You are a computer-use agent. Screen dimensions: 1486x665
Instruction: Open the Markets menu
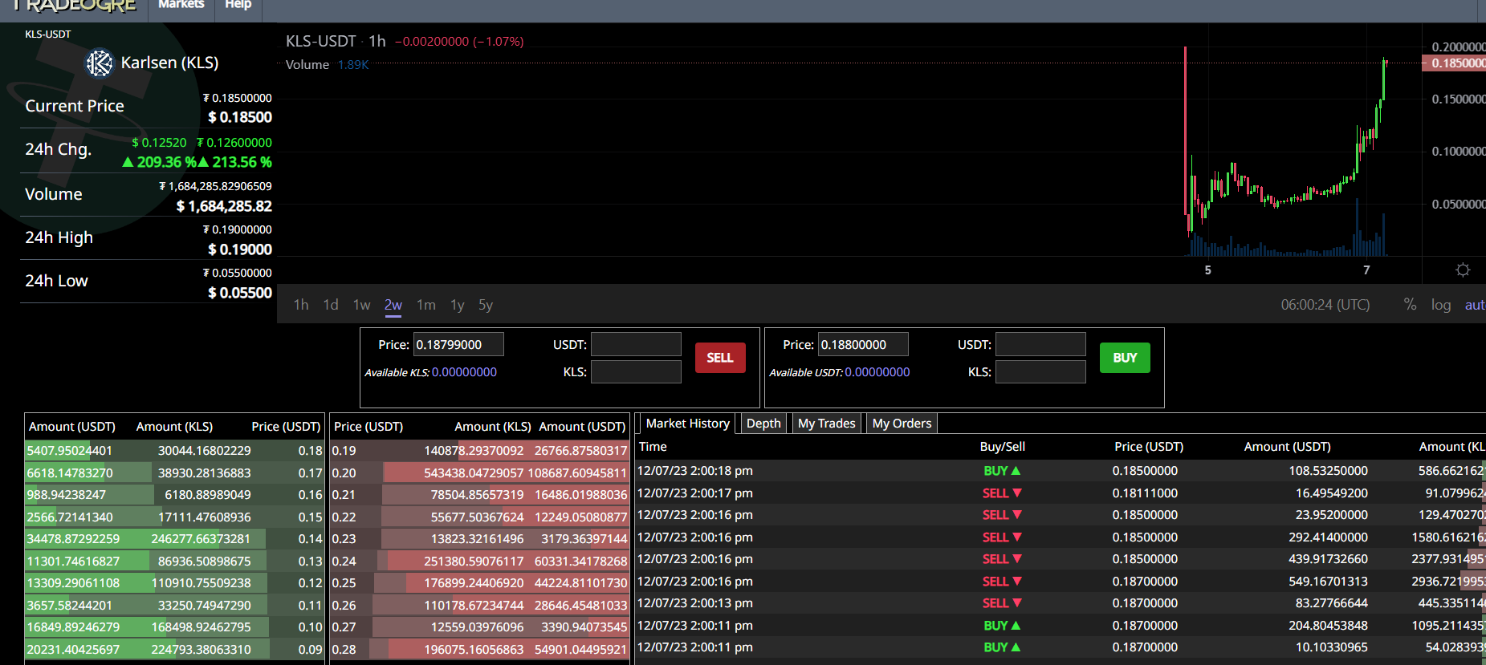[x=181, y=5]
